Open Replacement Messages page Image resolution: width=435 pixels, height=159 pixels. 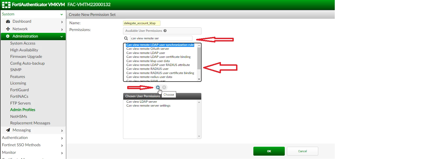tap(30, 123)
